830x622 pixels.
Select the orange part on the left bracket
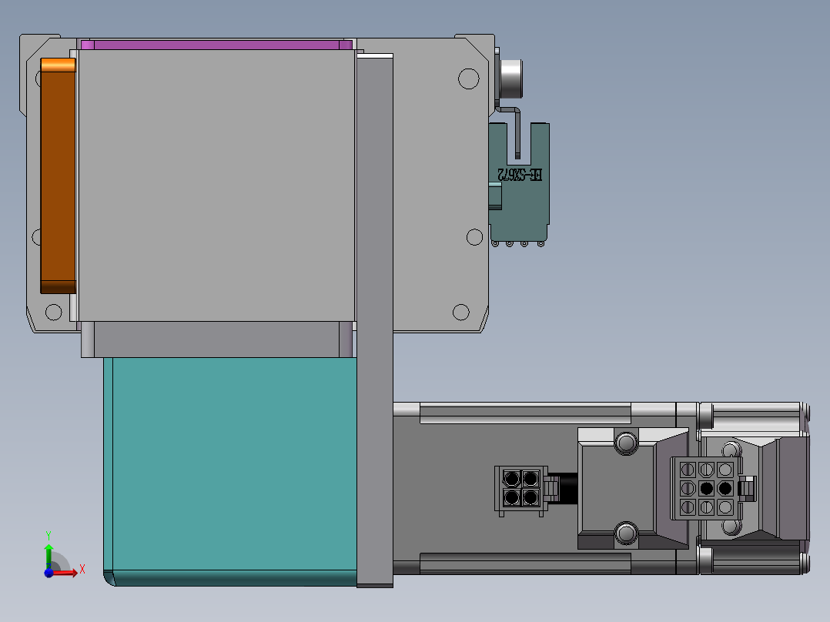pyautogui.click(x=59, y=176)
